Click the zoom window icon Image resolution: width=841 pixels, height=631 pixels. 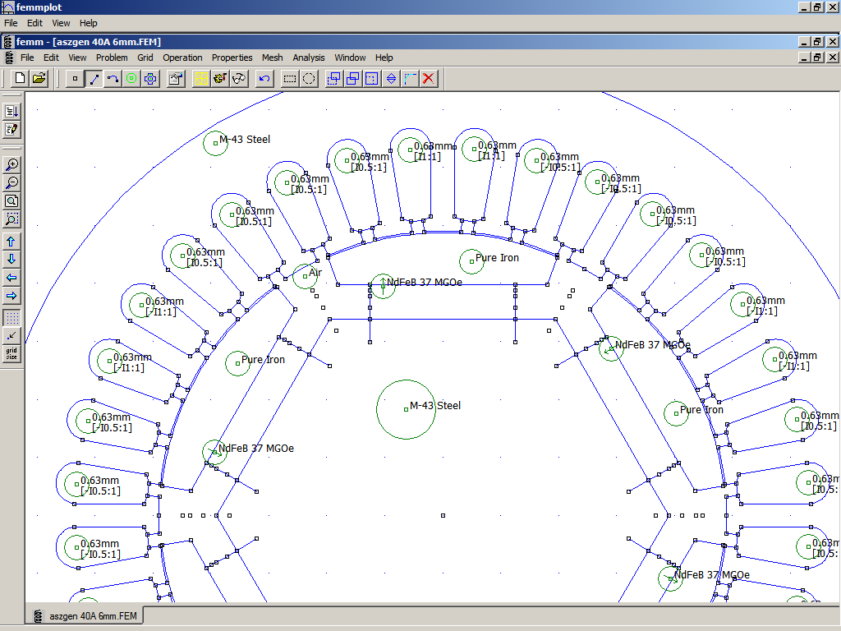11,219
